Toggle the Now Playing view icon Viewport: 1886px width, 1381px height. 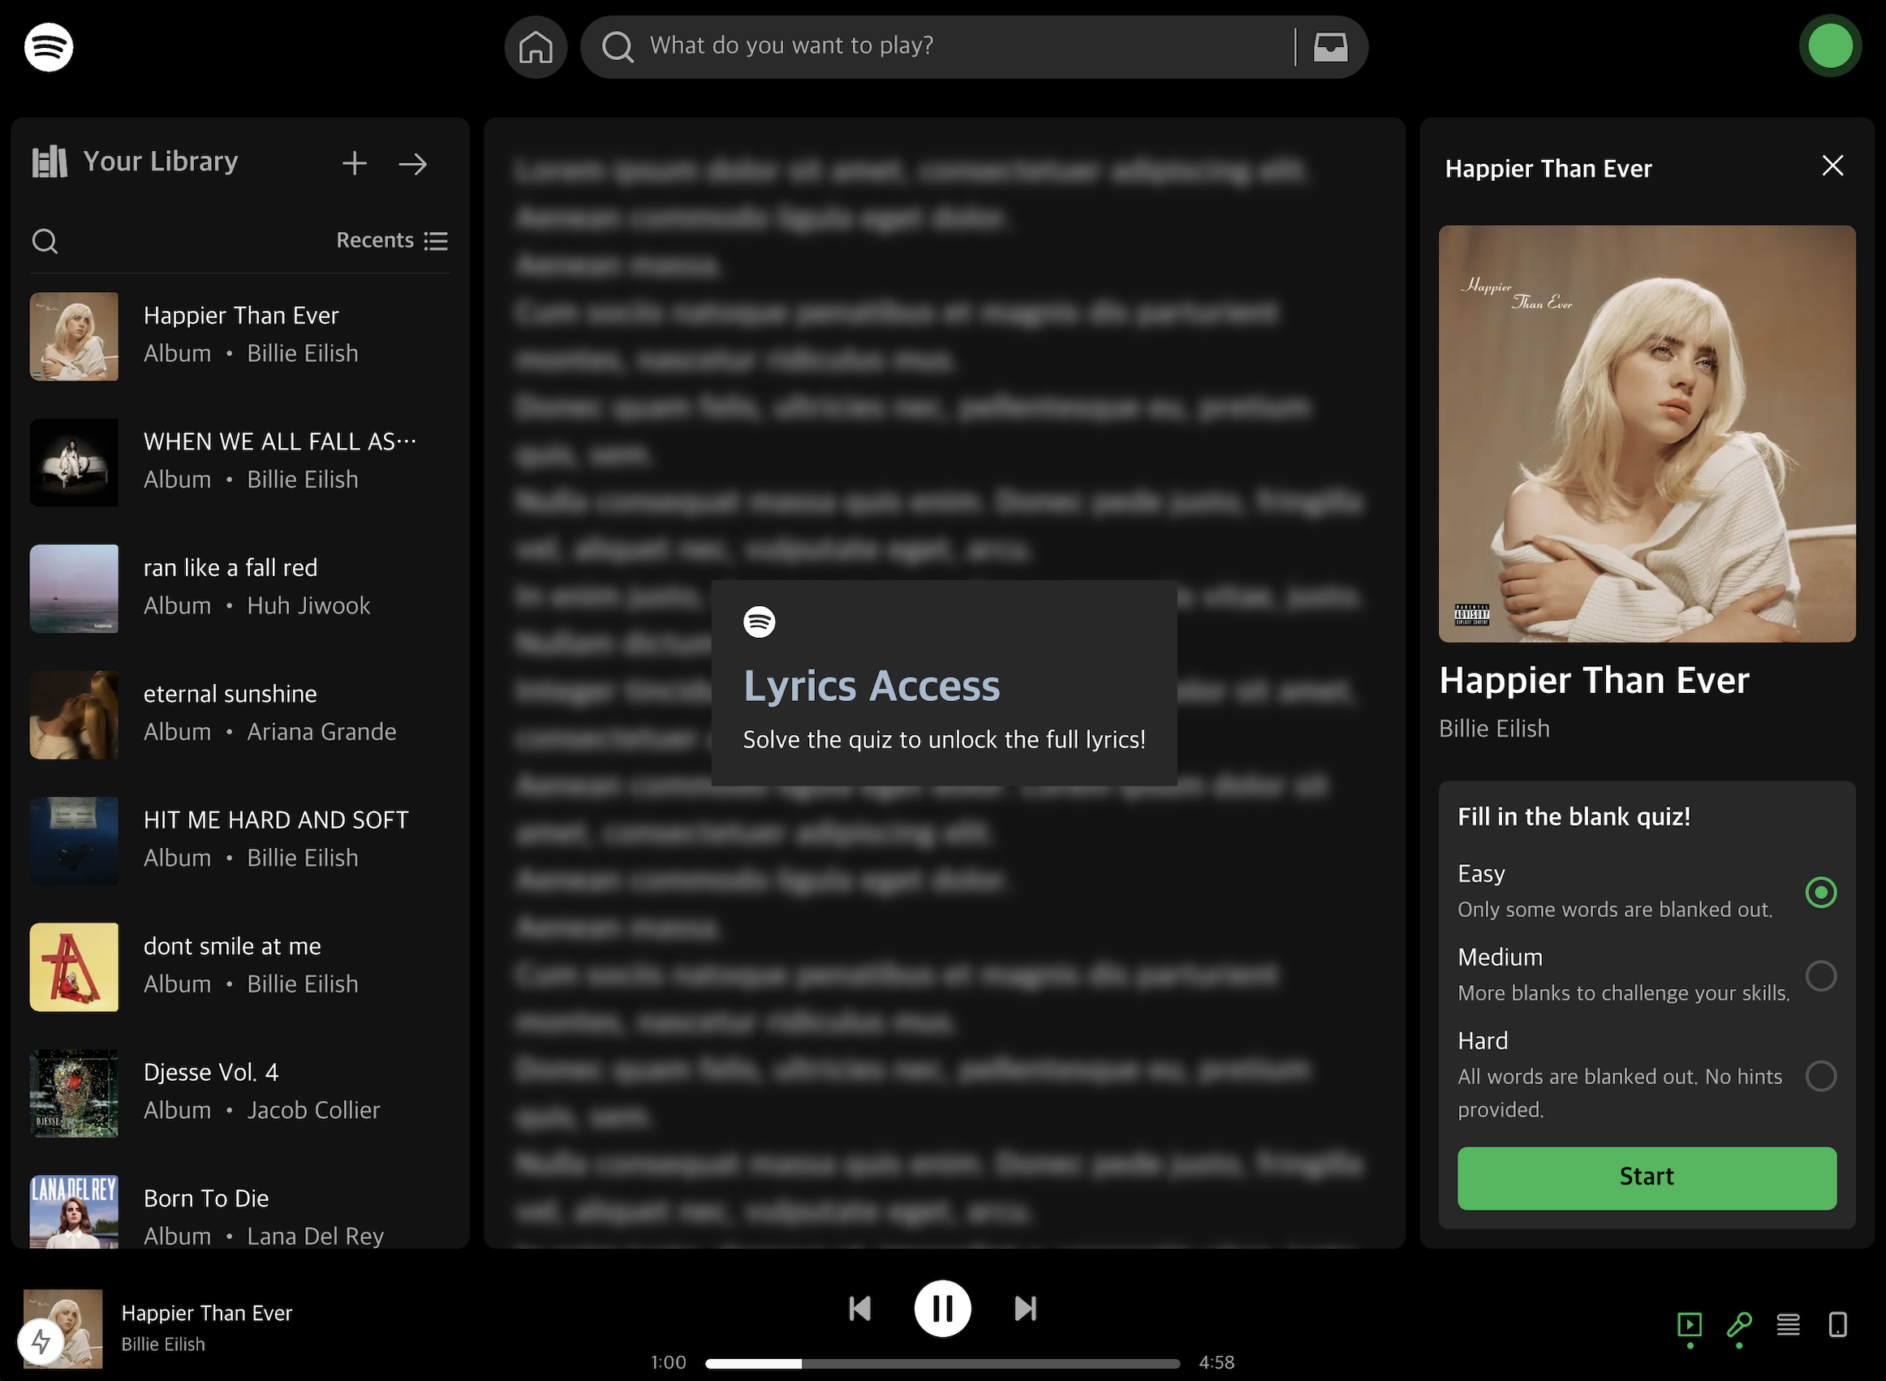tap(1689, 1325)
